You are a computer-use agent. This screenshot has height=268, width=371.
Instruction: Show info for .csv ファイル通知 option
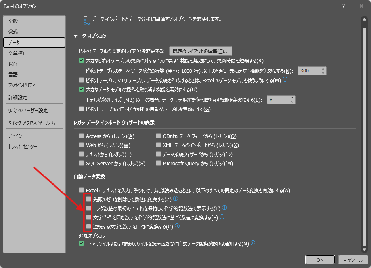point(253,243)
